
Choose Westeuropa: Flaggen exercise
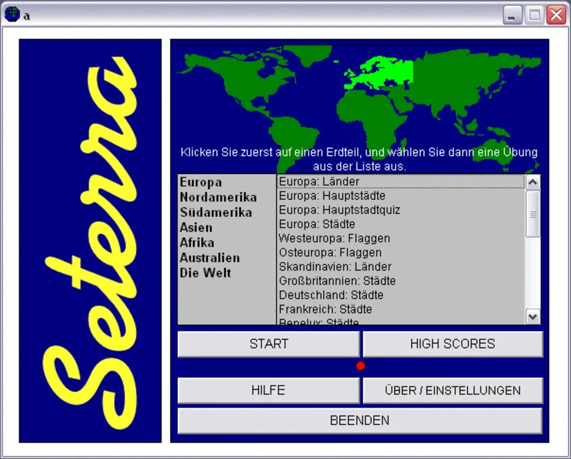pos(401,238)
